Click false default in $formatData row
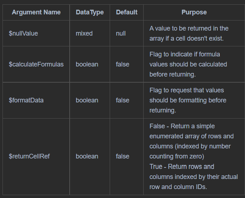The image size is (245, 198). (123, 100)
